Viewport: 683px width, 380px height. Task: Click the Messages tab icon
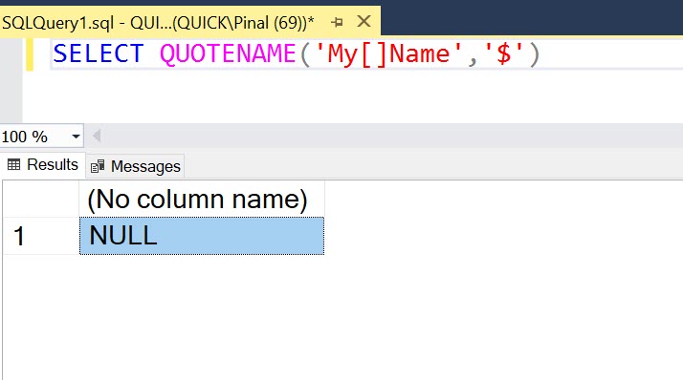(x=98, y=166)
